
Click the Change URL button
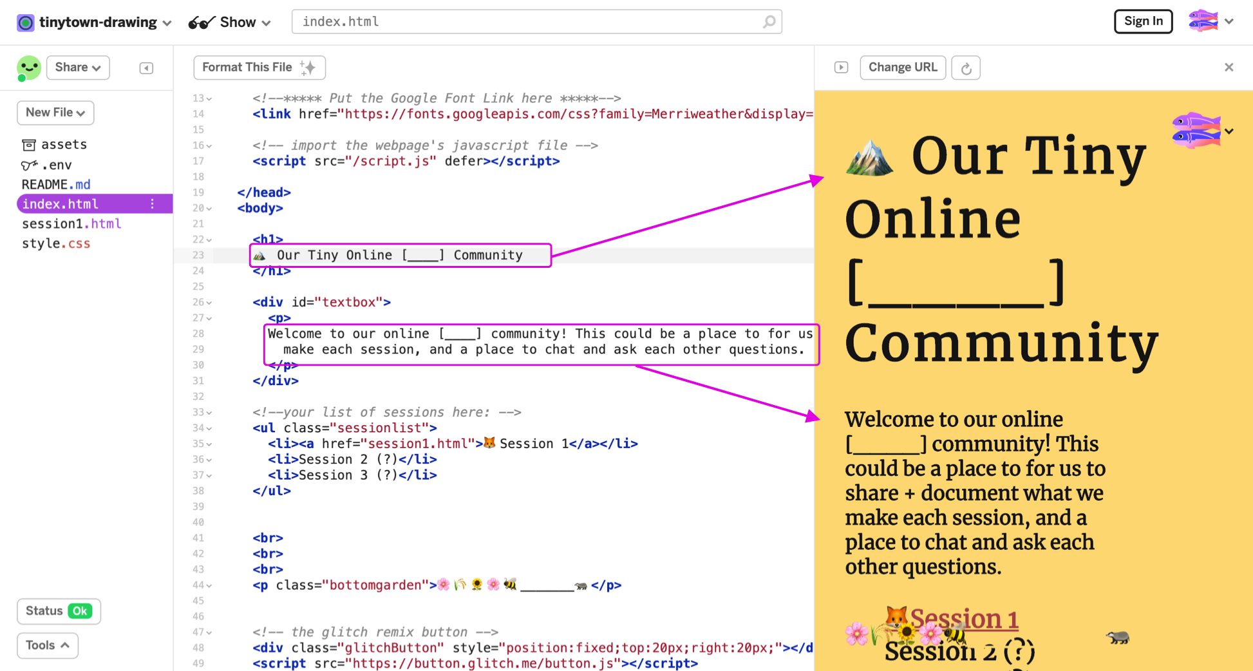903,68
